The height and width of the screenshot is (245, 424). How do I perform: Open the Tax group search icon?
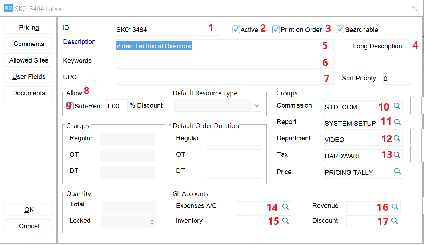tap(397, 155)
